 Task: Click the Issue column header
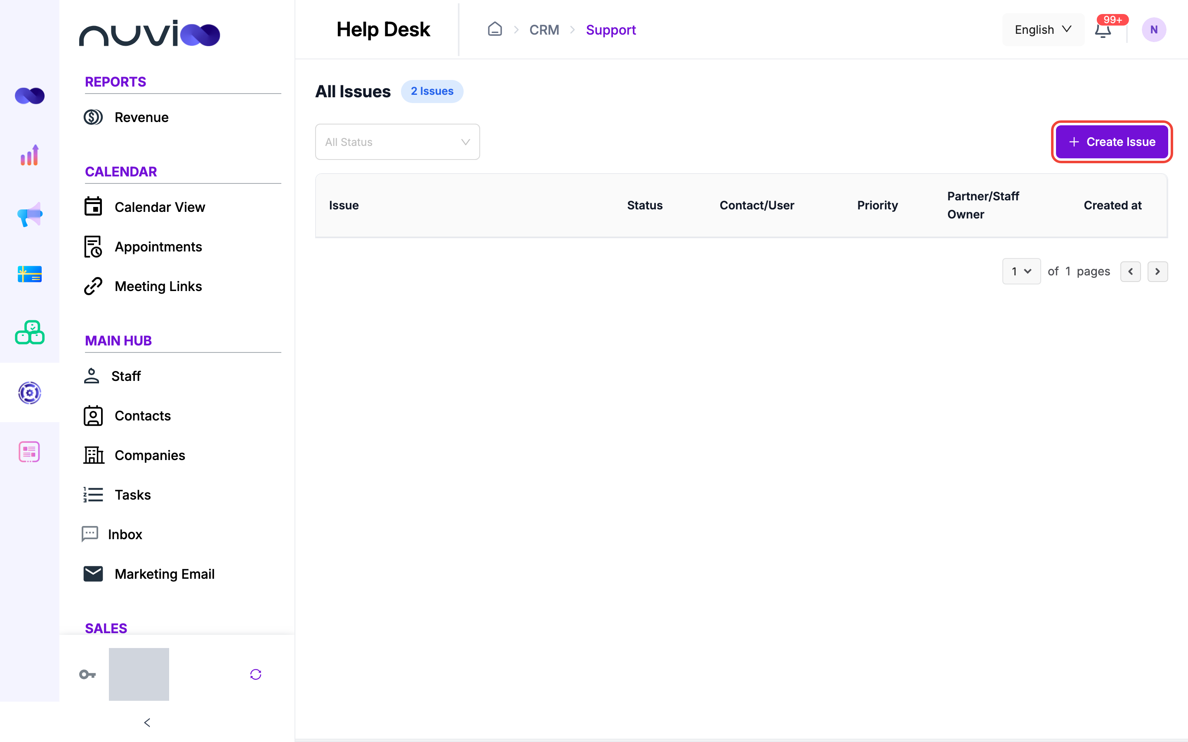tap(344, 205)
